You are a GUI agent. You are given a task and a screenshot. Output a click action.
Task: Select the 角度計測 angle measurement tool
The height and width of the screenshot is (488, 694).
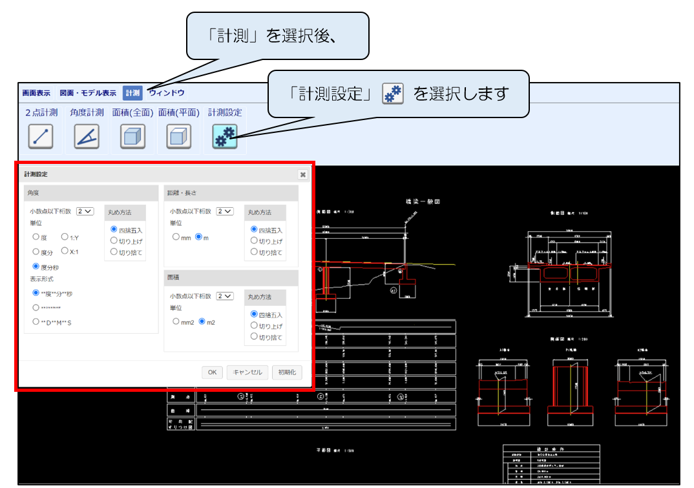(x=86, y=136)
